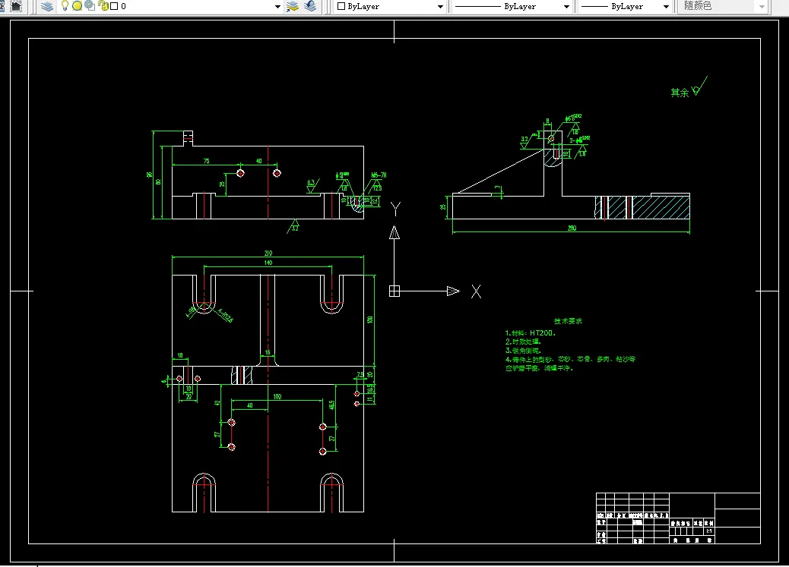Click the UCS origin square icon
Screen dimensions: 789x567
click(394, 291)
